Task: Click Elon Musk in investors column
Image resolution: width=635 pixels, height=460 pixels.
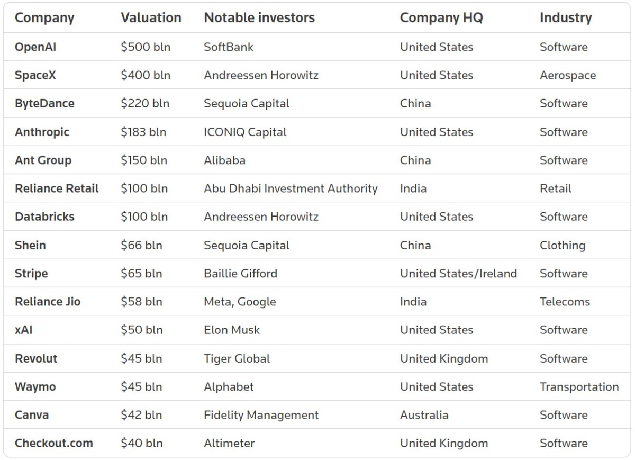Action: (232, 330)
